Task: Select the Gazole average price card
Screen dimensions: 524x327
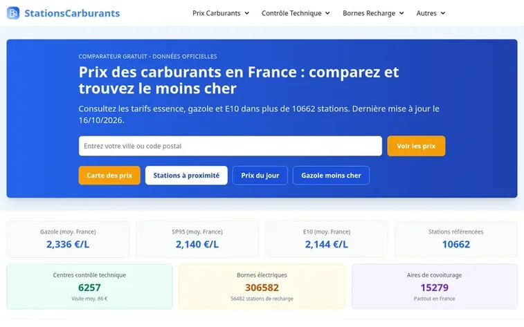Action: tap(68, 239)
